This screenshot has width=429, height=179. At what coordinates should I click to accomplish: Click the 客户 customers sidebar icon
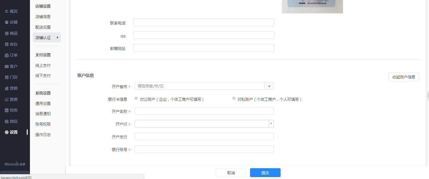click(7, 66)
